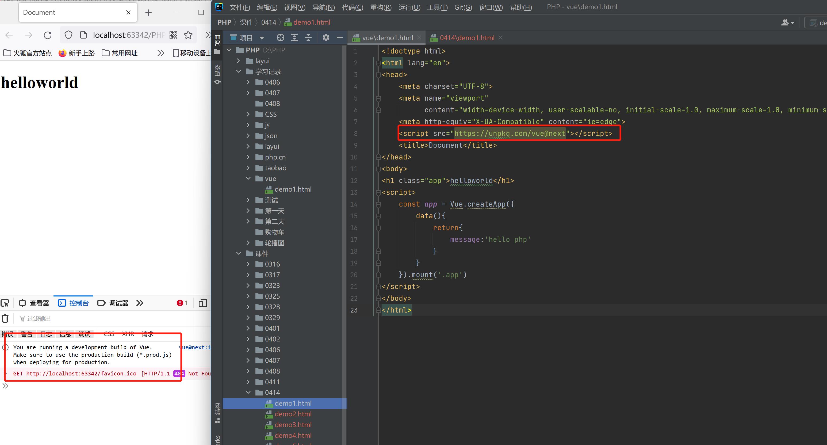
Task: Click expand all icon in project toolbar
Action: [x=294, y=37]
